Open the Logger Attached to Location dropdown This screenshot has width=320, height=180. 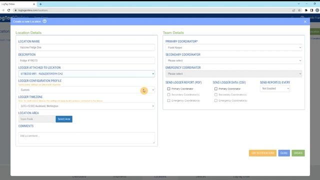86,73
